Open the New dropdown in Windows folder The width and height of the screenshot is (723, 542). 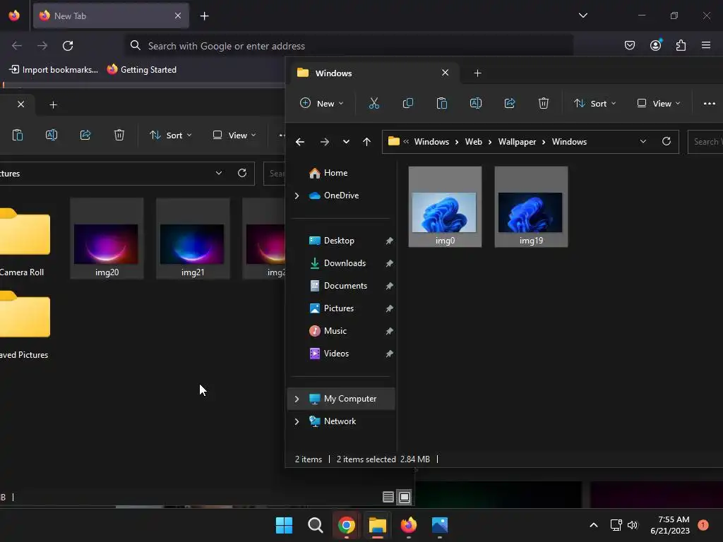[x=321, y=103]
